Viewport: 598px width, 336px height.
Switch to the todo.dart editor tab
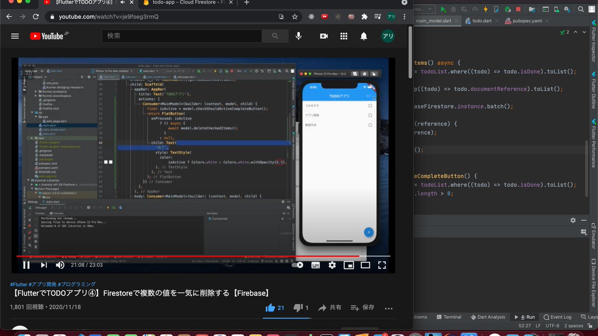coord(482,21)
